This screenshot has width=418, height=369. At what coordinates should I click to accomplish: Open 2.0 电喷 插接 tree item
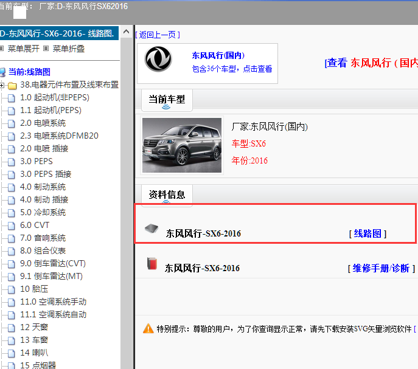[44, 148]
